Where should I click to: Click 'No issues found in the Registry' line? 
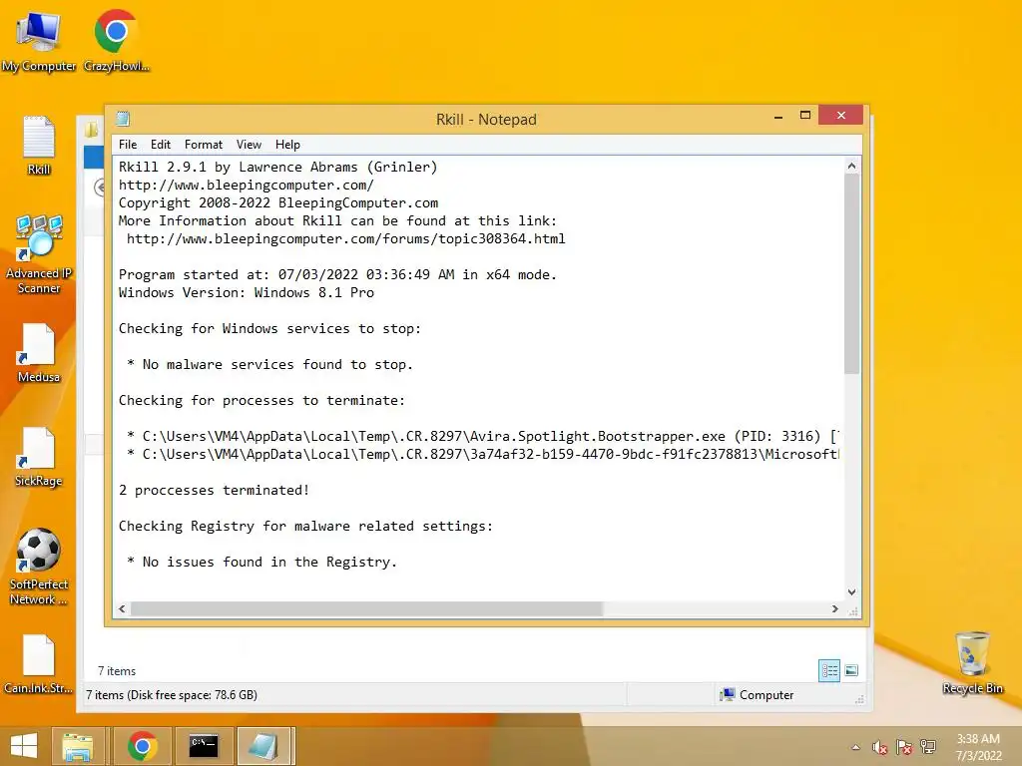click(262, 563)
